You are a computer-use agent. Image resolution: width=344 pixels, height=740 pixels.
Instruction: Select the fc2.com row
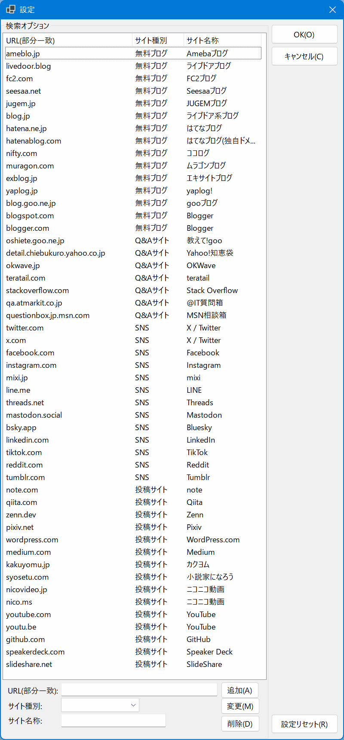[x=133, y=78]
